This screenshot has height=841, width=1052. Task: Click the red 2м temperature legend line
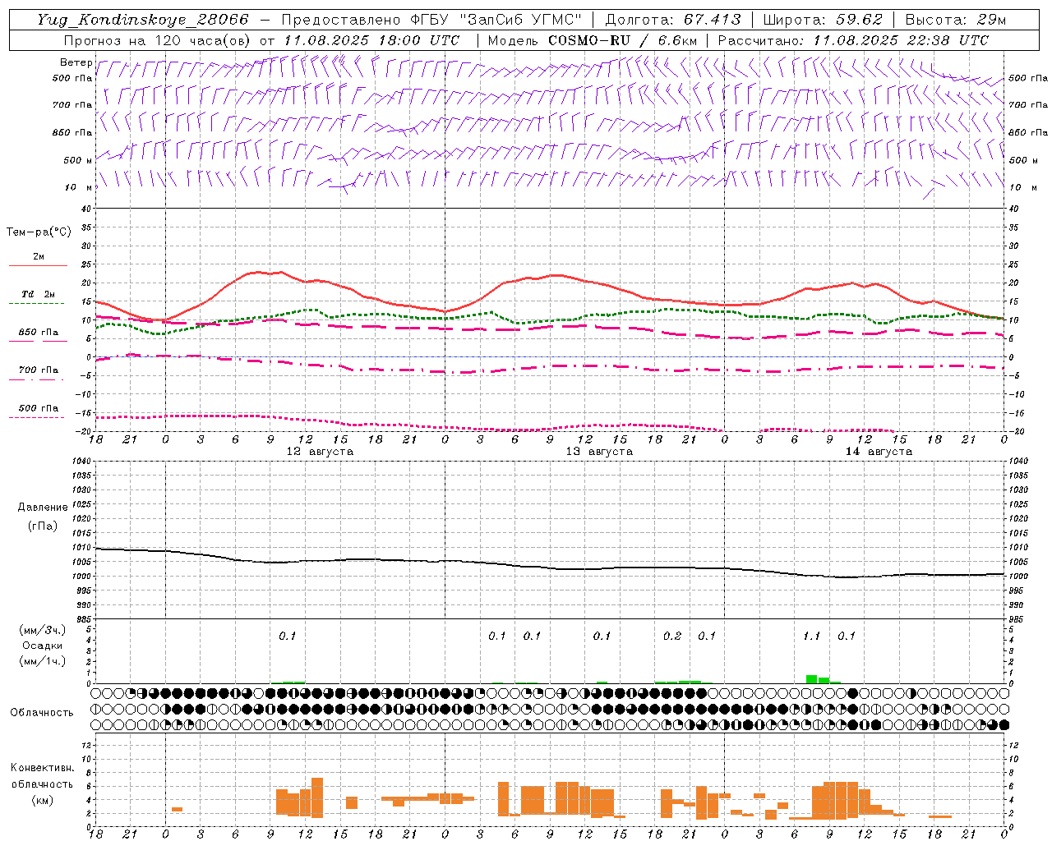pyautogui.click(x=38, y=265)
